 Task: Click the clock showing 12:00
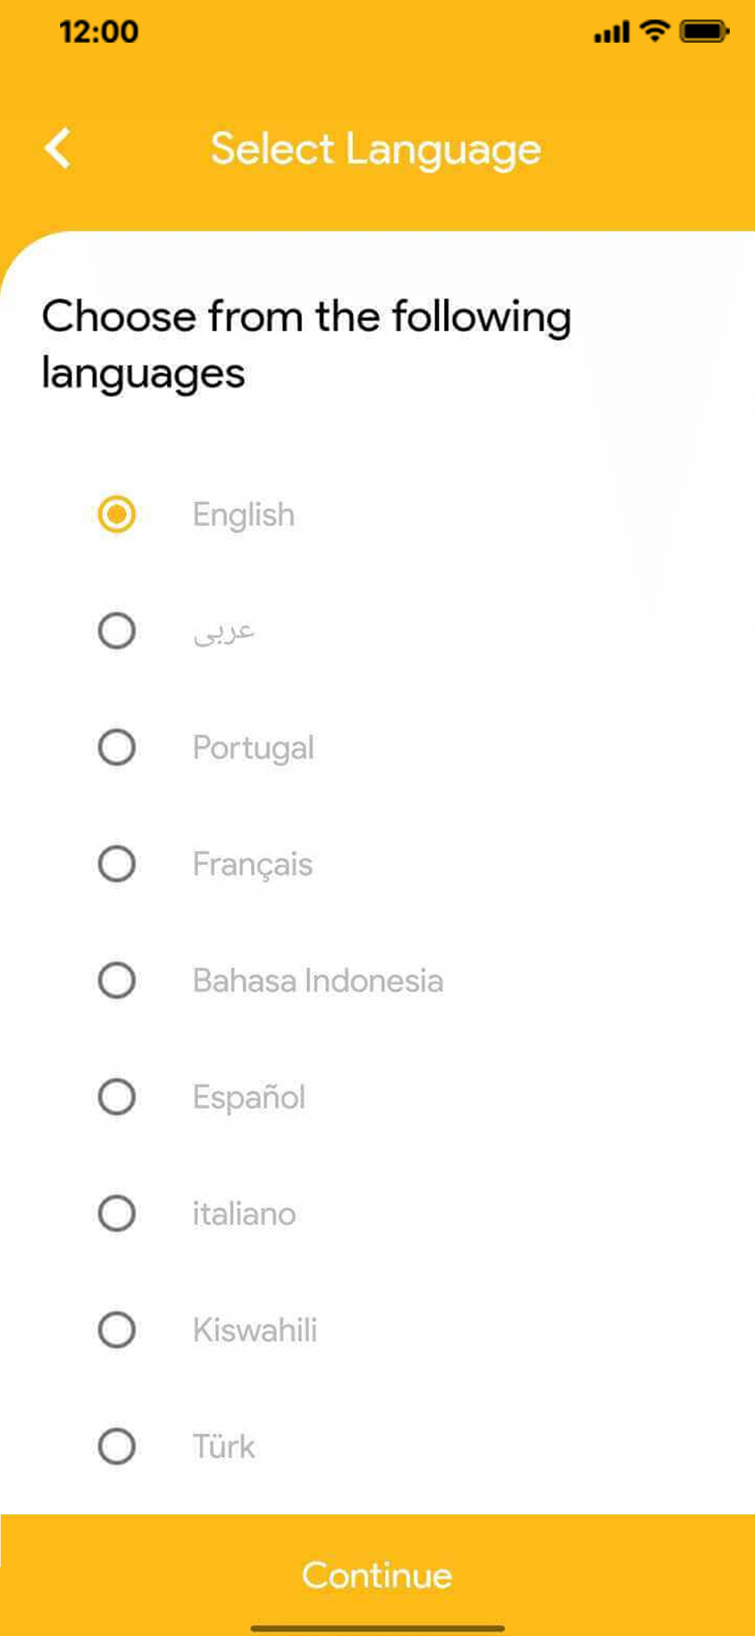[96, 31]
